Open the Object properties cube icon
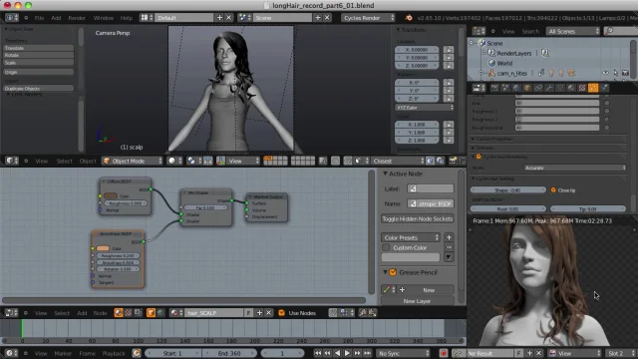The image size is (638, 359). pos(527,88)
